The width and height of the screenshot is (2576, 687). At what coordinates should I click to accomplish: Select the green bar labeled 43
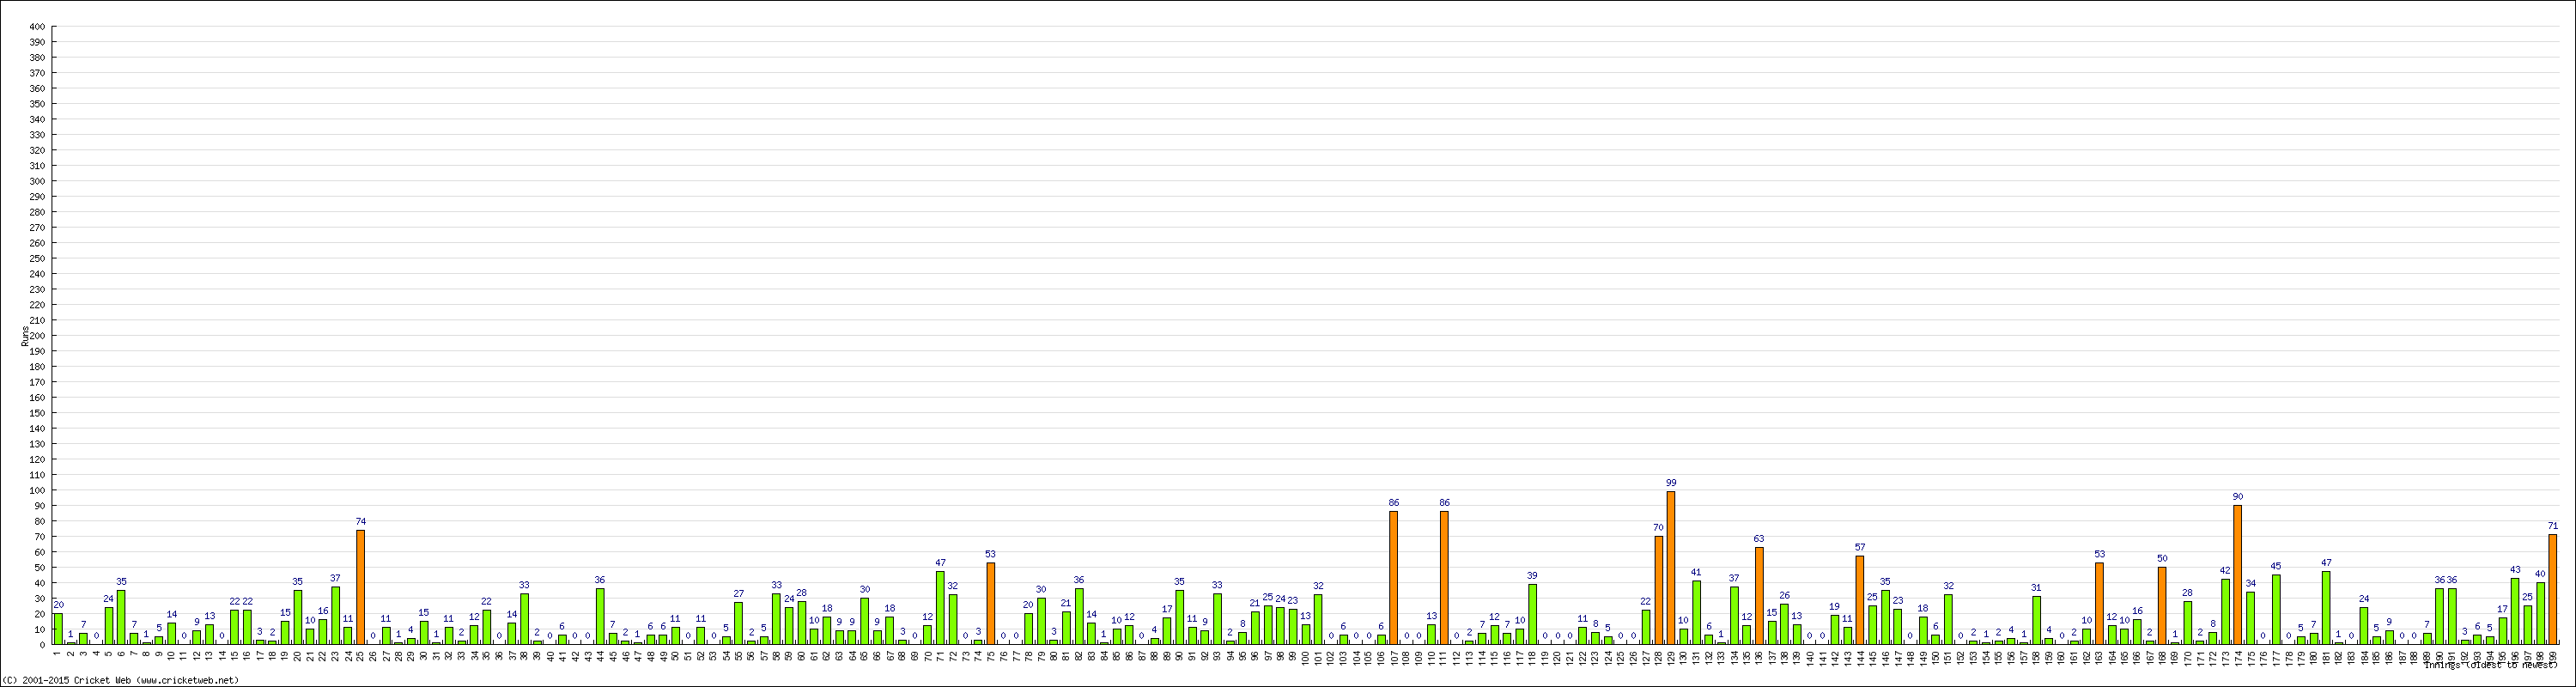pyautogui.click(x=2515, y=611)
